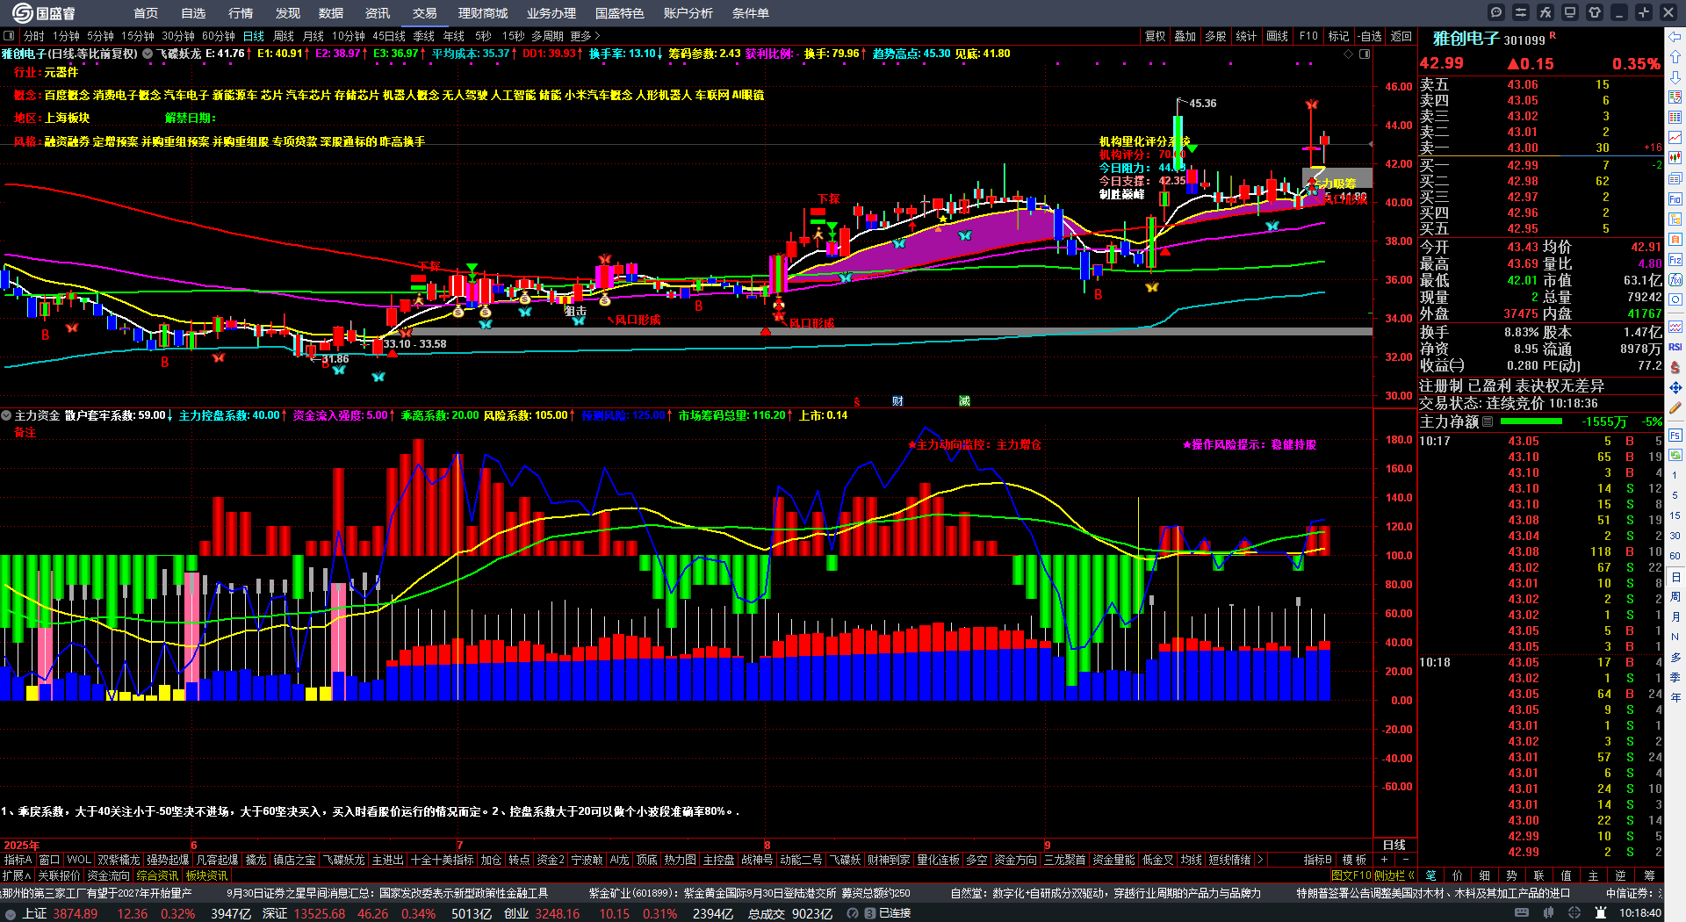Click the Guosheng logo at top left
Image resolution: width=1686 pixels, height=922 pixels.
pyautogui.click(x=42, y=12)
